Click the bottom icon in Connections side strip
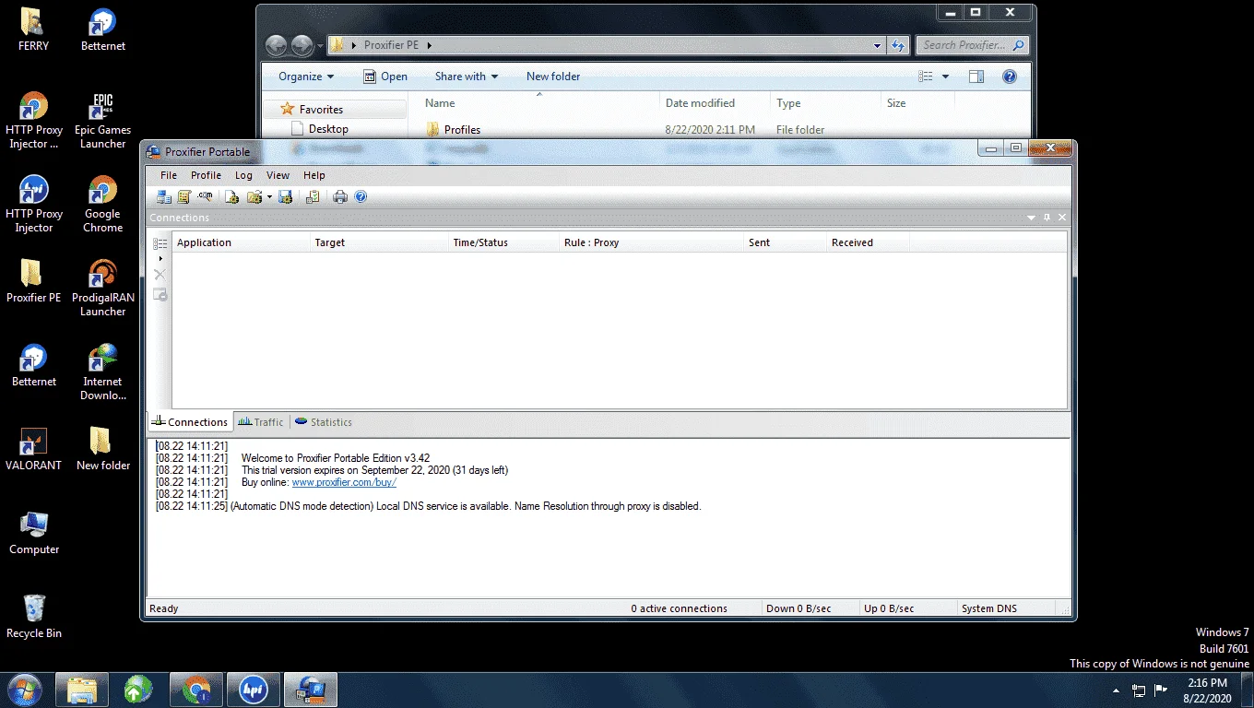The width and height of the screenshot is (1254, 708). click(x=160, y=295)
